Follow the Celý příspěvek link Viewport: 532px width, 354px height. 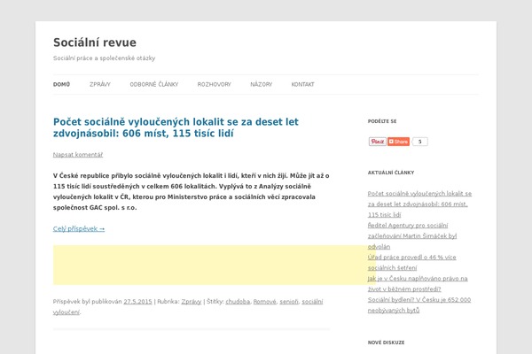coord(79,228)
